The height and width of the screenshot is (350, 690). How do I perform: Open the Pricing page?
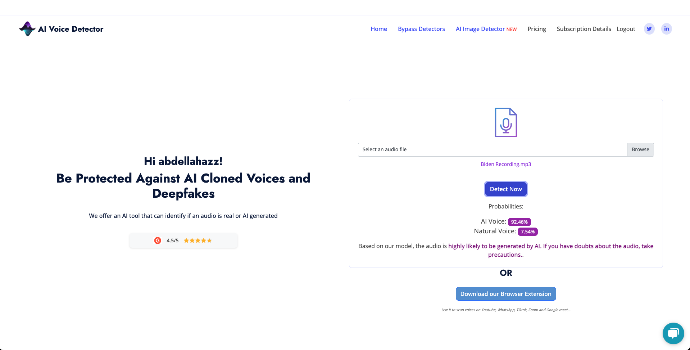pos(537,29)
